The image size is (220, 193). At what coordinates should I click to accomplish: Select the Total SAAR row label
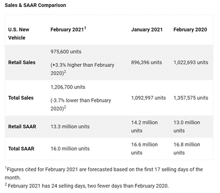pos(21,149)
